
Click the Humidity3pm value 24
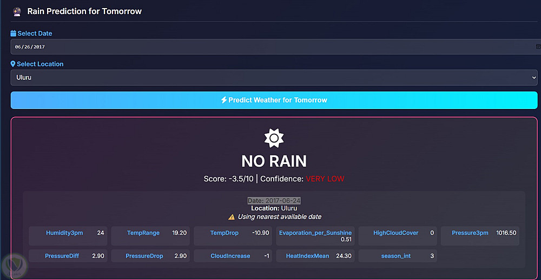[101, 233]
